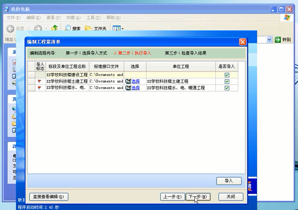Click the red flag icon for 水、电 row

tap(40, 88)
